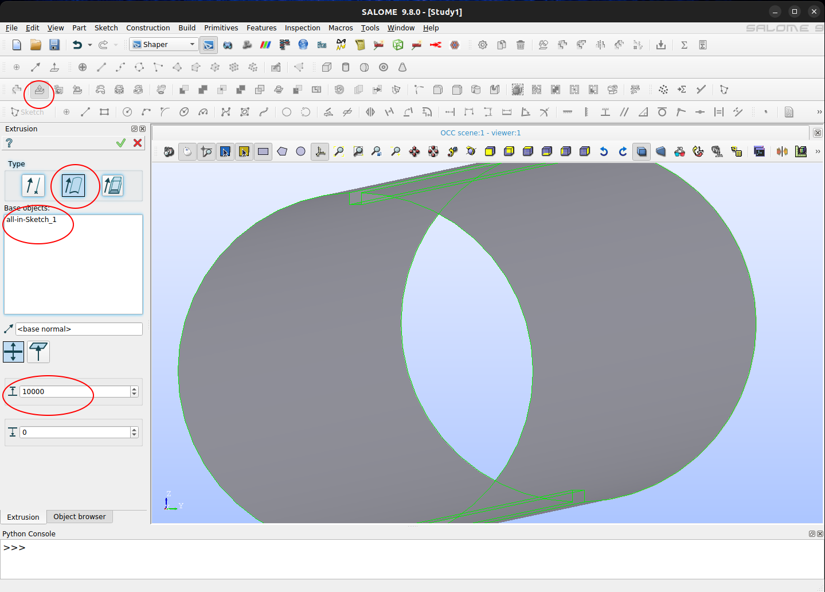
Task: Increment the 10000 size spinner
Action: [134, 389]
